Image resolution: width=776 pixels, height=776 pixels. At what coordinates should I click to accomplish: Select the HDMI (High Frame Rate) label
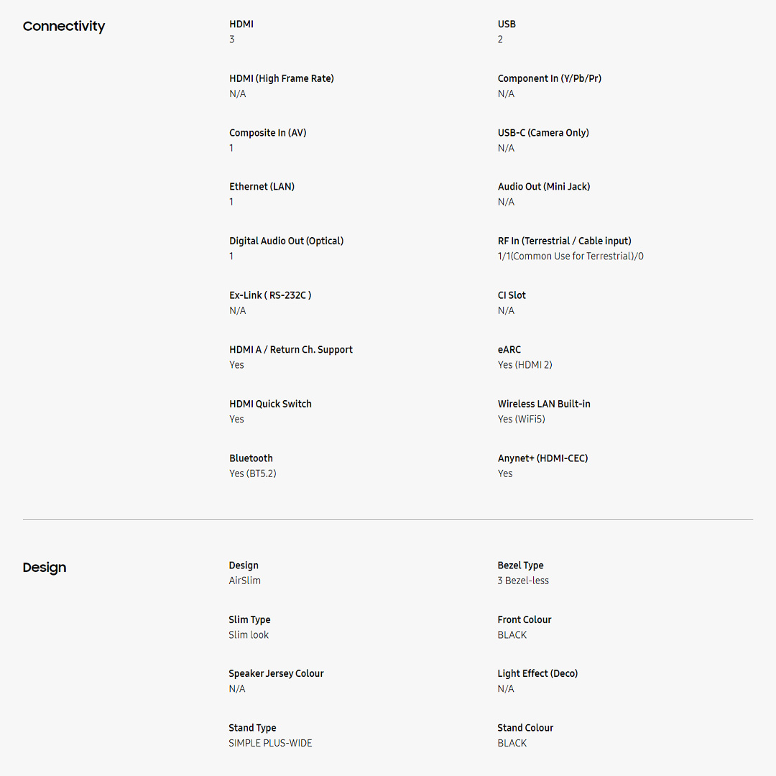(x=282, y=78)
